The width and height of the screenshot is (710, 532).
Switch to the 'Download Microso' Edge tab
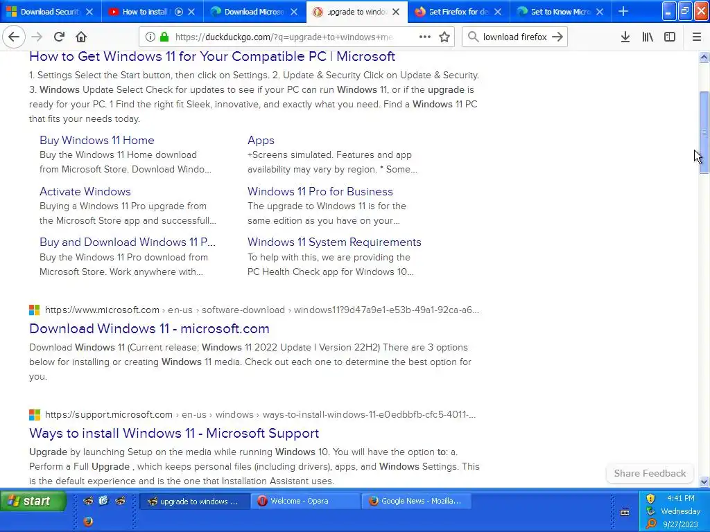[x=254, y=12]
